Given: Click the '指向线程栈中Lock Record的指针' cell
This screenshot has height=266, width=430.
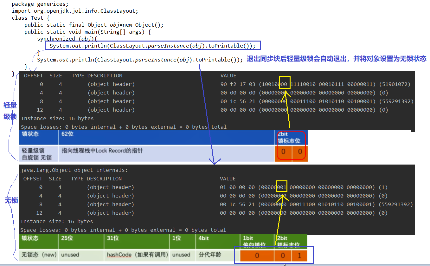Looking at the screenshot, I should click(x=166, y=154).
